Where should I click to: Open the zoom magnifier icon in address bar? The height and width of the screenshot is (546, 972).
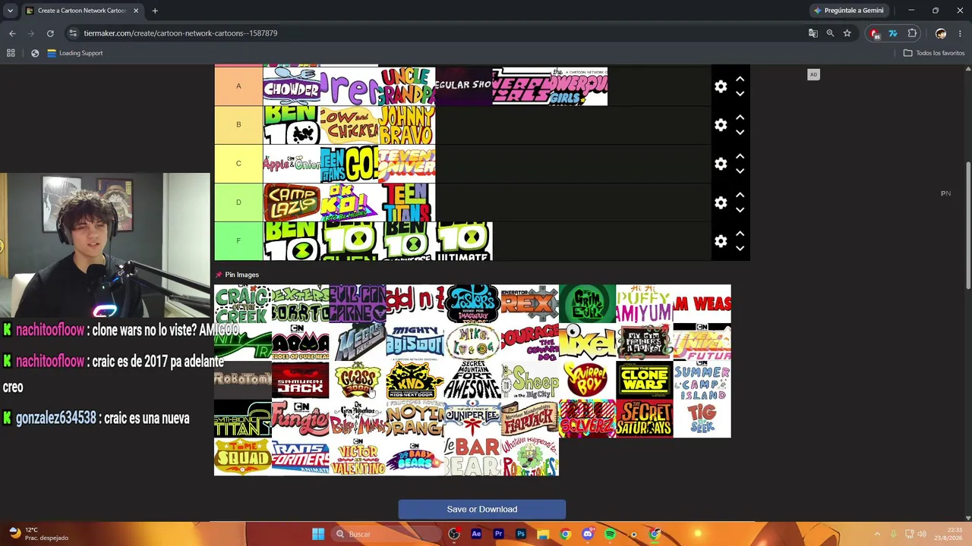tap(830, 33)
